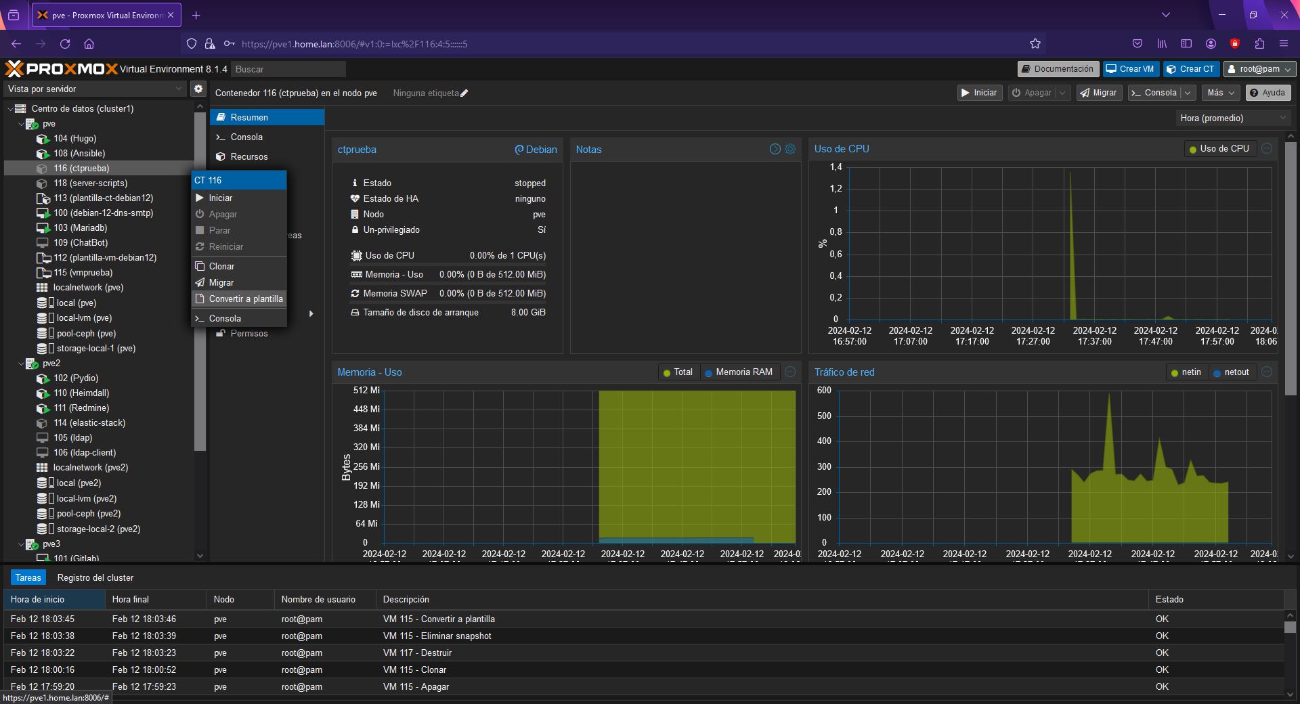
Task: Click the edit tags pencil icon
Action: pos(464,93)
